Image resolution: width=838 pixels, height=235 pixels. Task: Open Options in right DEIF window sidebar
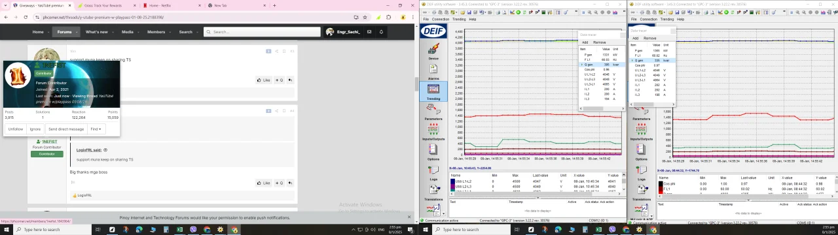tap(640, 152)
